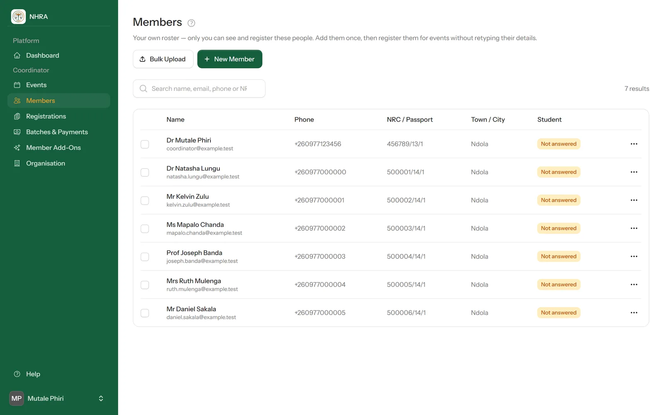Viewport: 664px width, 415px height.
Task: Open Help in the sidebar
Action: click(59, 374)
